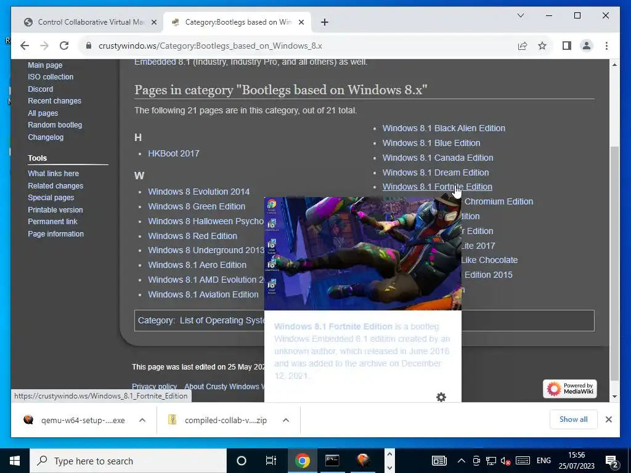The image size is (631, 473).
Task: Open the tab search chevron in title bar
Action: 520,15
